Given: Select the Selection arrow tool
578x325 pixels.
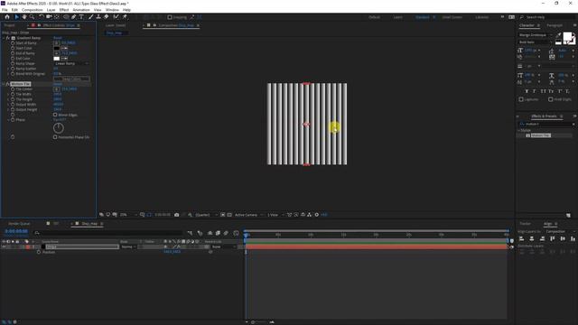Looking at the screenshot, I should pyautogui.click(x=16, y=17).
